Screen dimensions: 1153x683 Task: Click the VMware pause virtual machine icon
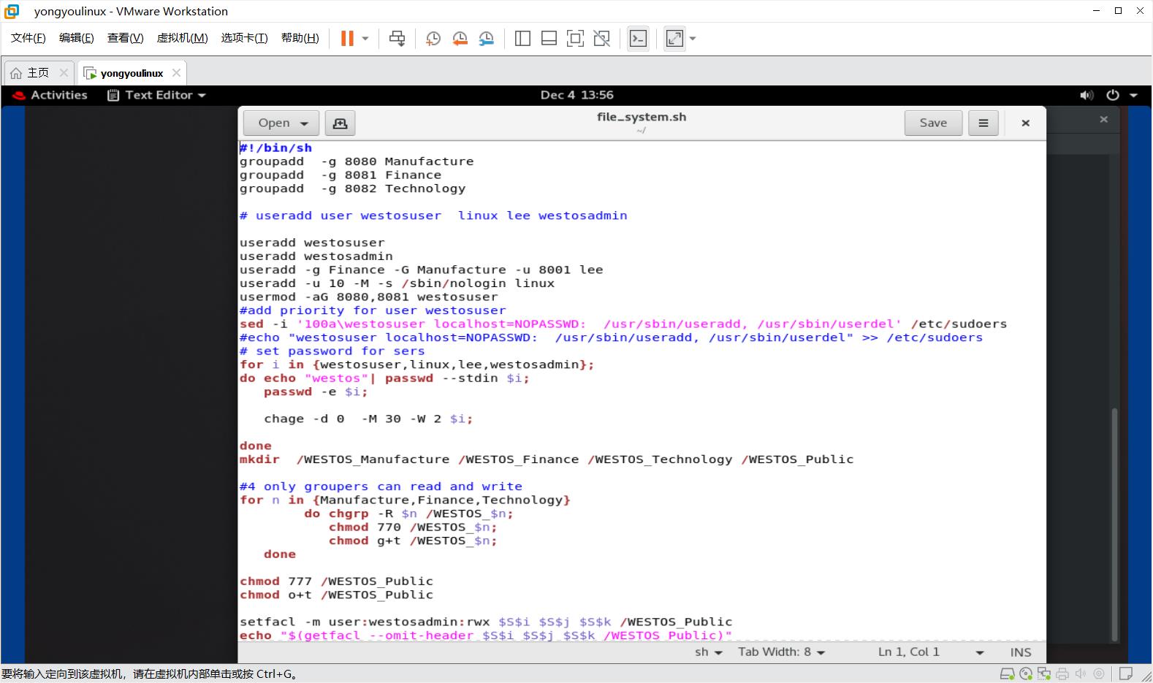pyautogui.click(x=347, y=39)
